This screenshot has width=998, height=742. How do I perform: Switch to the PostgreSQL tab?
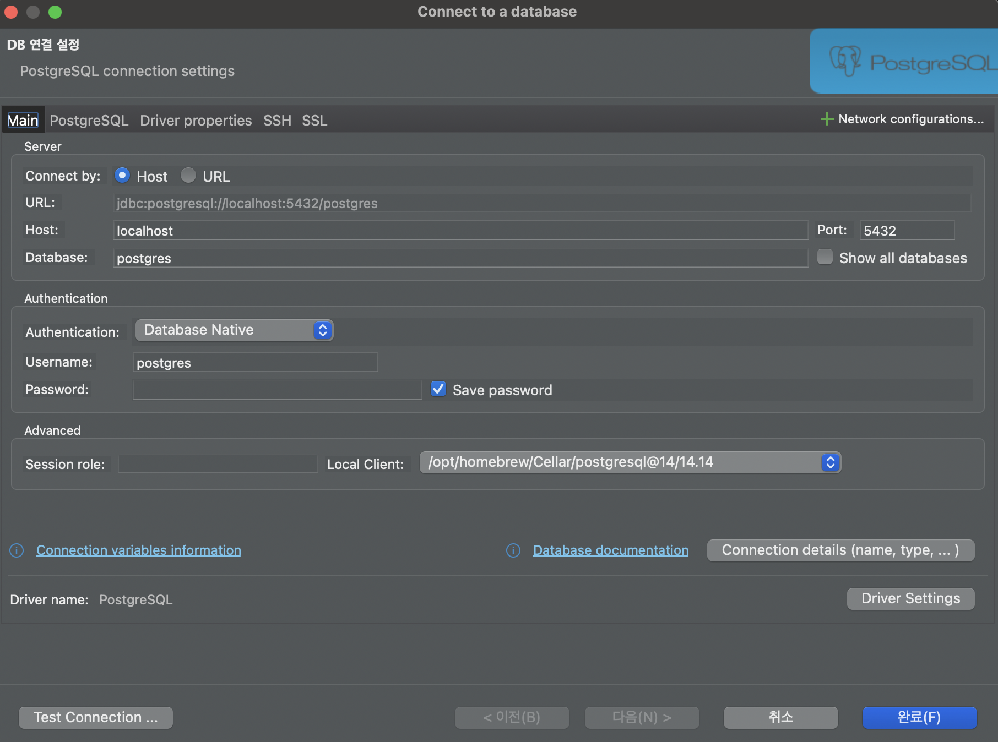[89, 120]
